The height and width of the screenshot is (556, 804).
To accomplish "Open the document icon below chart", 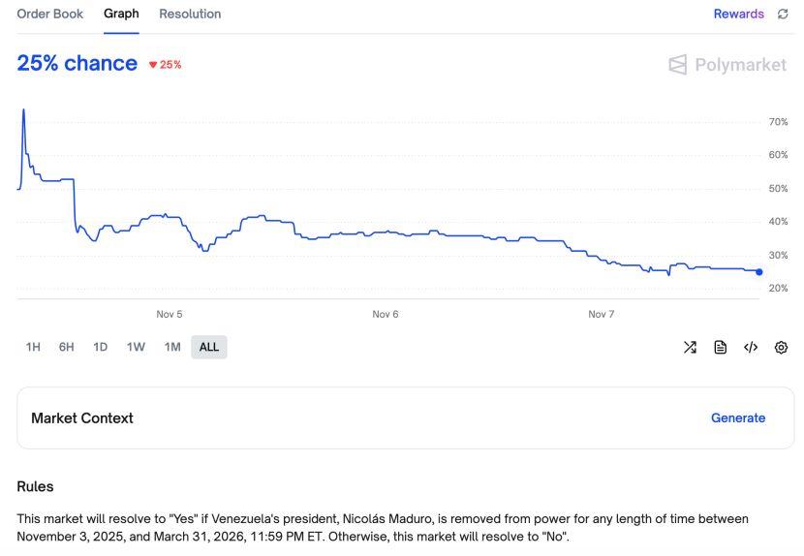I will click(x=720, y=347).
